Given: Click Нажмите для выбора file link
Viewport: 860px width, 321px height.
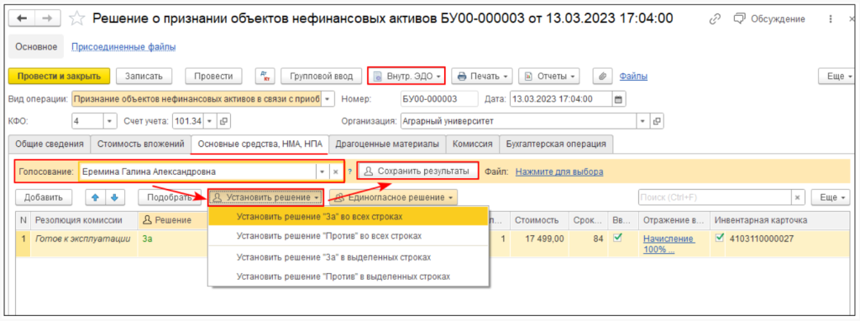Looking at the screenshot, I should point(559,171).
